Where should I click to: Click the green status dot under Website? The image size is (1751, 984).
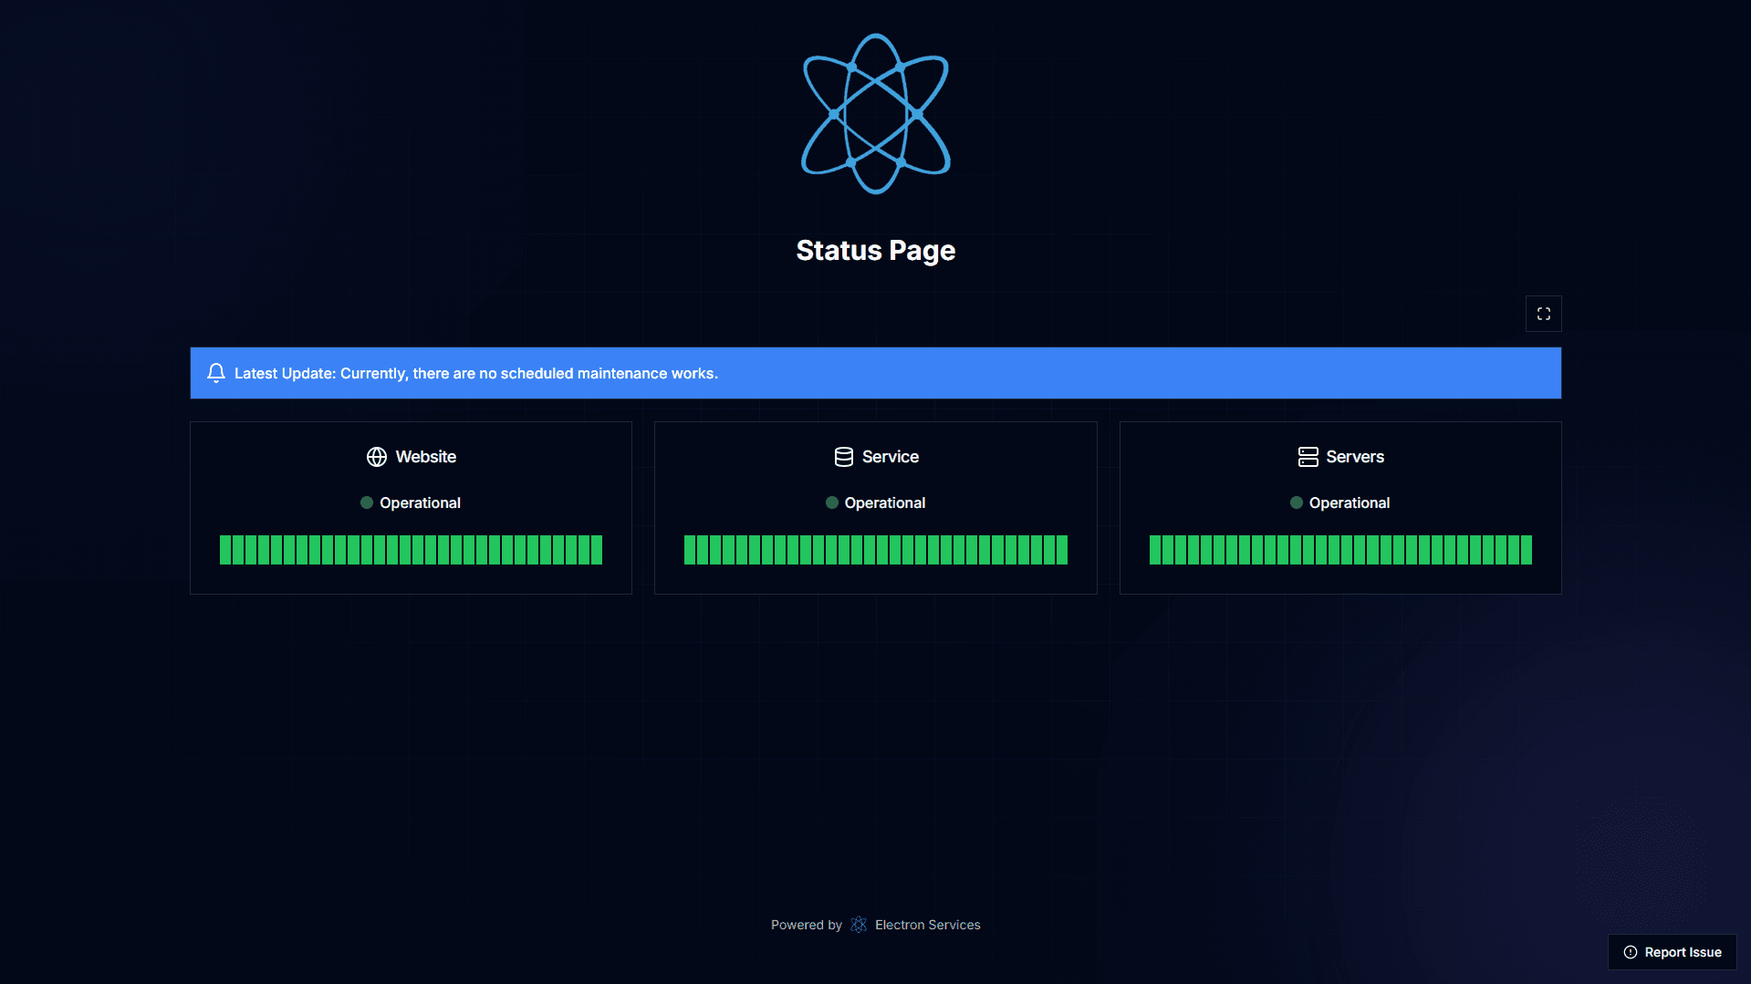tap(367, 502)
